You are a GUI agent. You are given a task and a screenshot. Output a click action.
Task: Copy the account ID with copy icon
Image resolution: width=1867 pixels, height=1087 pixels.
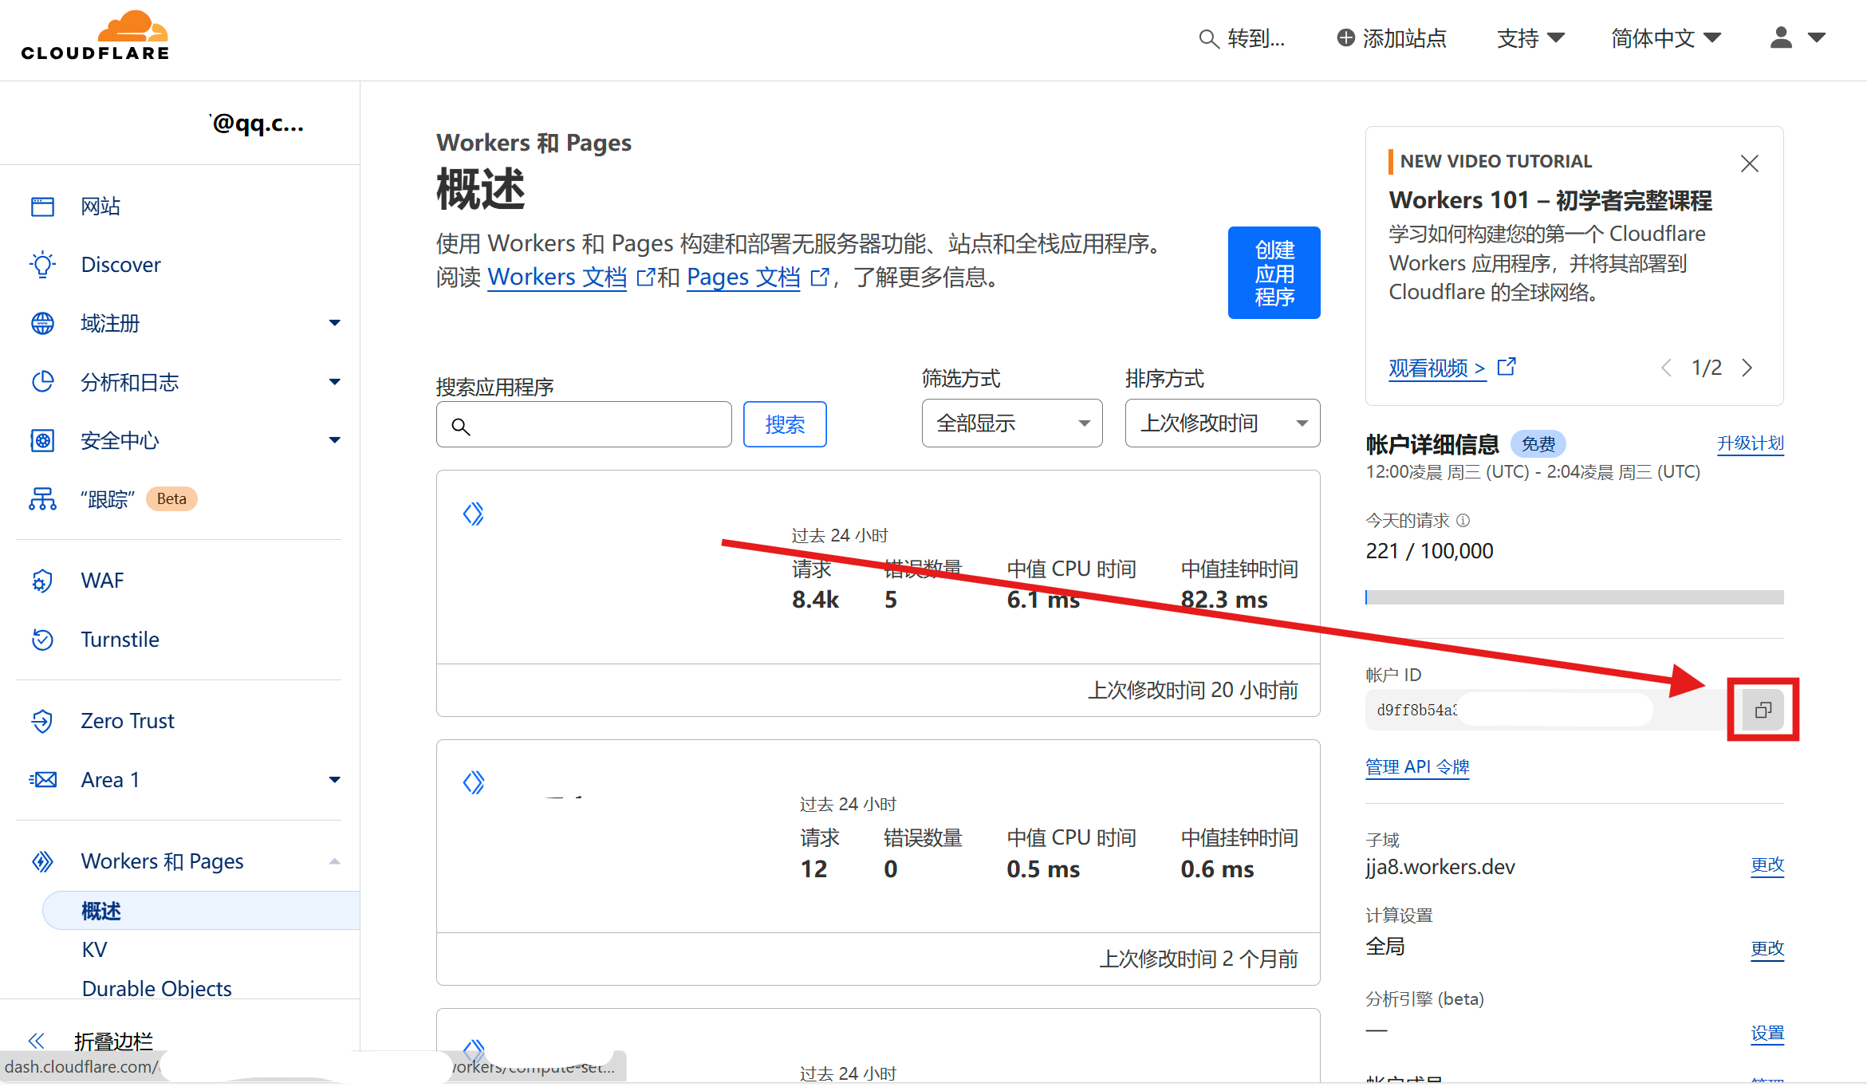pos(1763,710)
